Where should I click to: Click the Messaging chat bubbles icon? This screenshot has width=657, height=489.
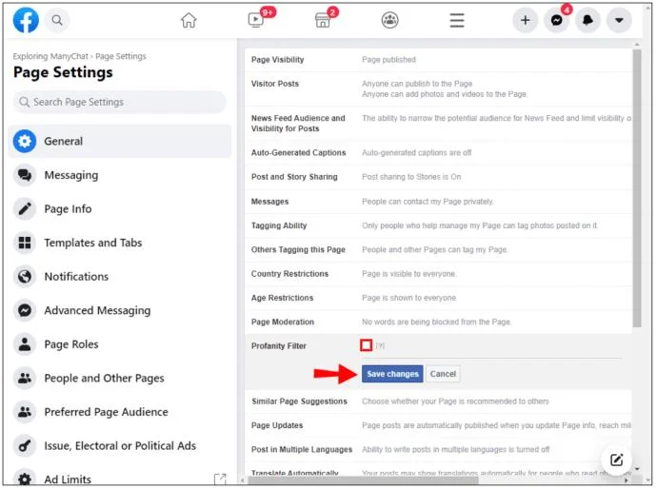[25, 175]
